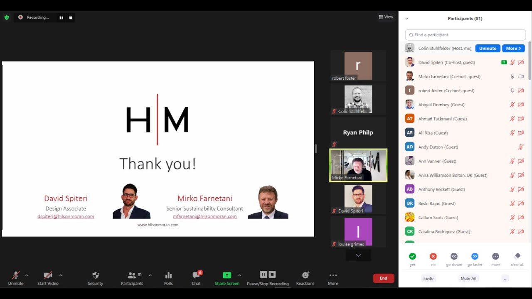Expand the audio options arrow beside Unmute
Viewport: 532px width, 299px height.
click(x=27, y=275)
